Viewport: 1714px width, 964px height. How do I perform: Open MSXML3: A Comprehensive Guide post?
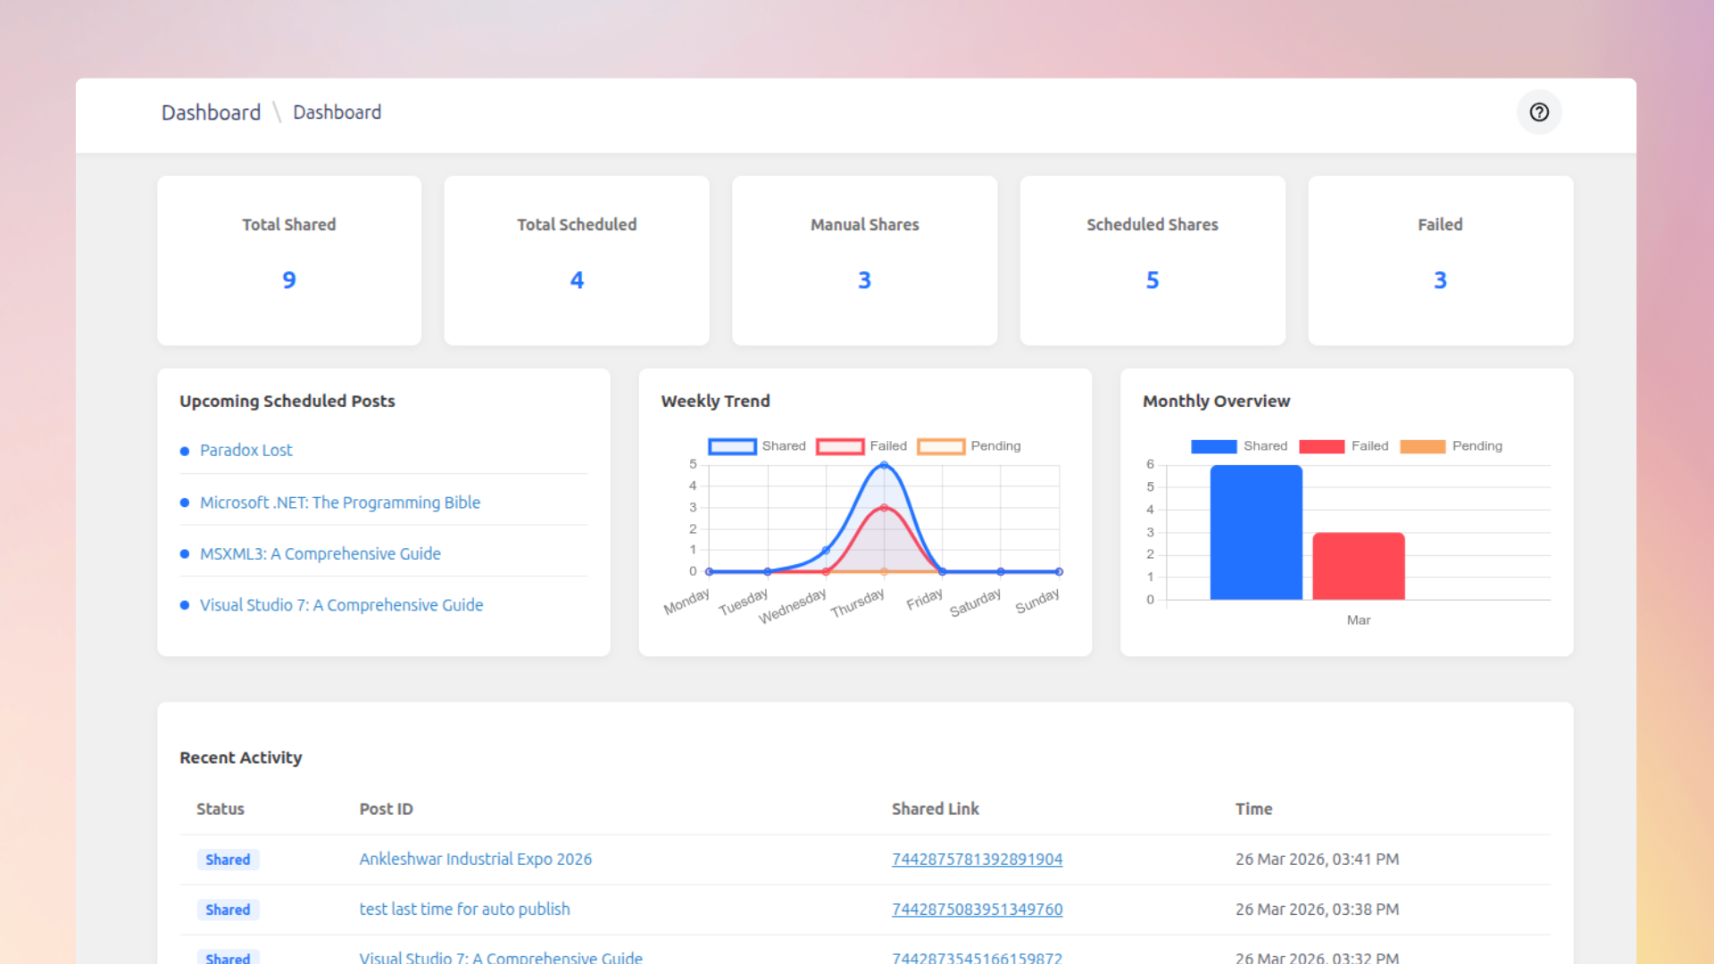[x=320, y=554]
